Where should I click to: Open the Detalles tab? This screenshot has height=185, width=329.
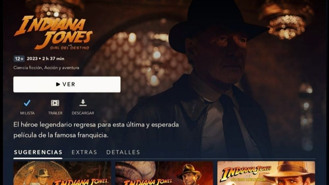(123, 152)
